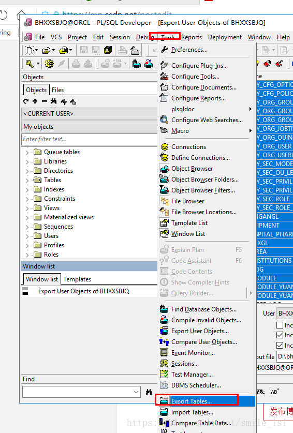The width and height of the screenshot is (293, 433).
Task: Click the Enter filter text field
Action: click(x=89, y=139)
